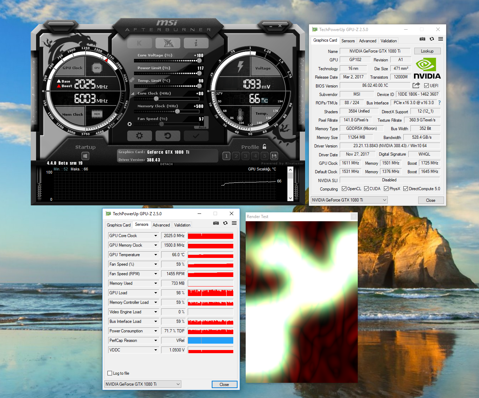The image size is (479, 398).
Task: Open the Afterburner OC scanner jet icon
Action: [168, 43]
